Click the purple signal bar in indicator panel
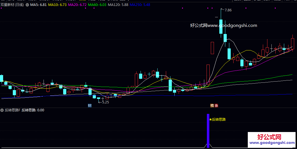 coord(208,131)
